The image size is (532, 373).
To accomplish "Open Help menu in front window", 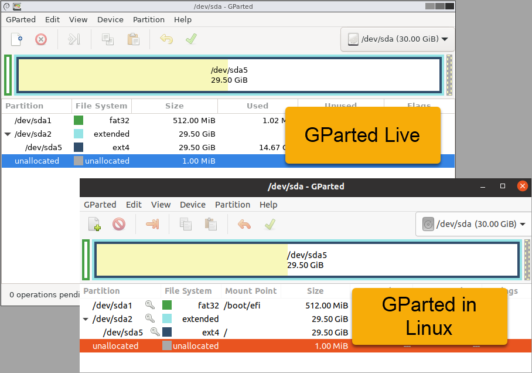I will point(268,205).
